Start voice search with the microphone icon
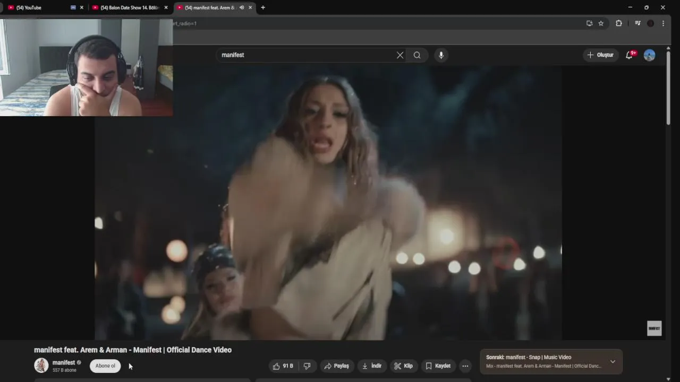 click(x=441, y=55)
